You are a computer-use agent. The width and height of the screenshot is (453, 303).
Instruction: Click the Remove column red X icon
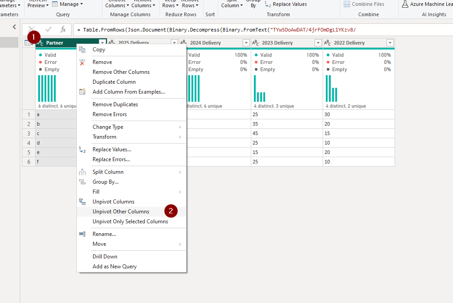point(82,62)
